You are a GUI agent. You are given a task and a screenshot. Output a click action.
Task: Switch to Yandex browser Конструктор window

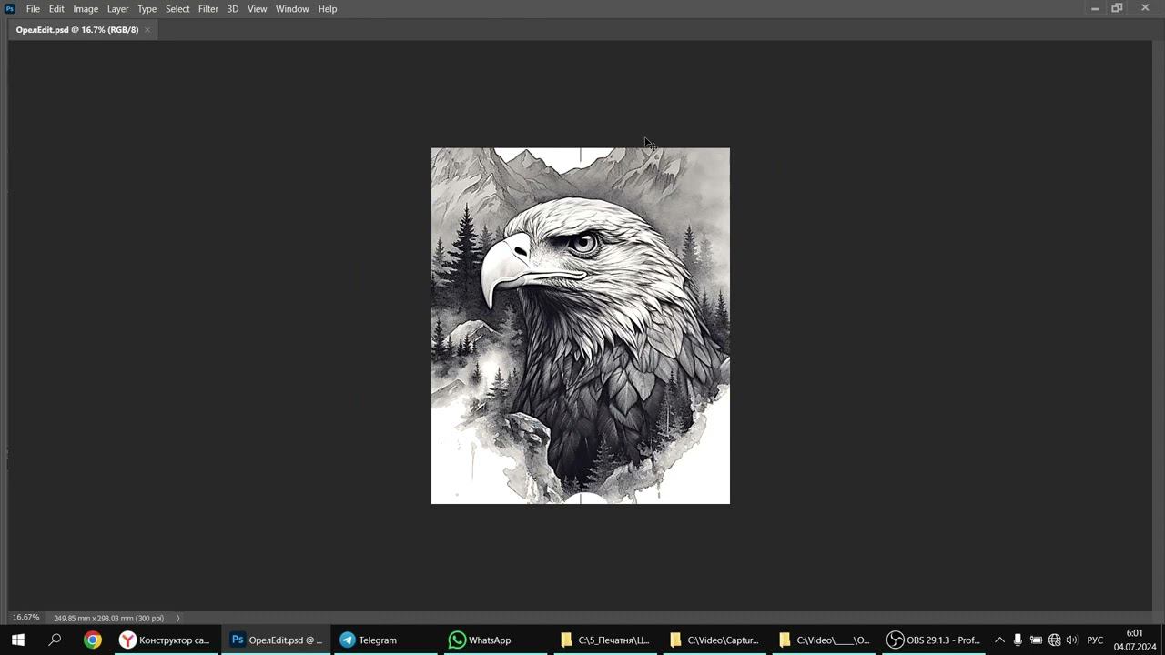tap(165, 640)
